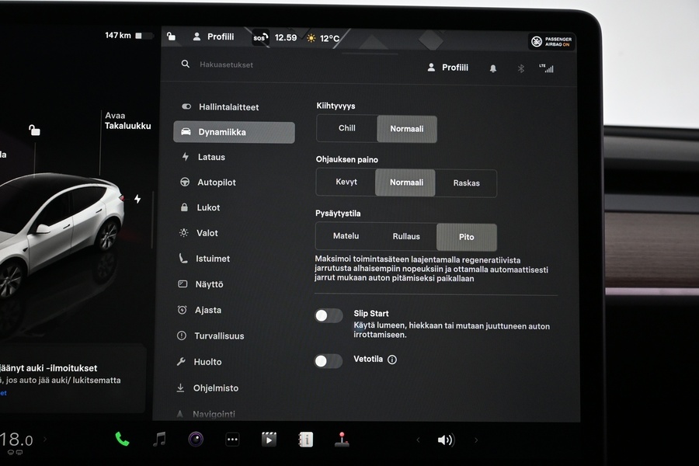Open the Phone app icon
This screenshot has width=699, height=466.
pyautogui.click(x=123, y=440)
